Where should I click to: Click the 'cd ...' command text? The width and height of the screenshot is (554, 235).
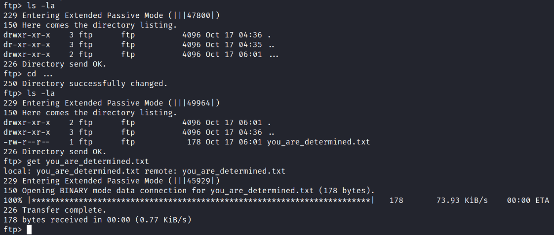(x=40, y=74)
